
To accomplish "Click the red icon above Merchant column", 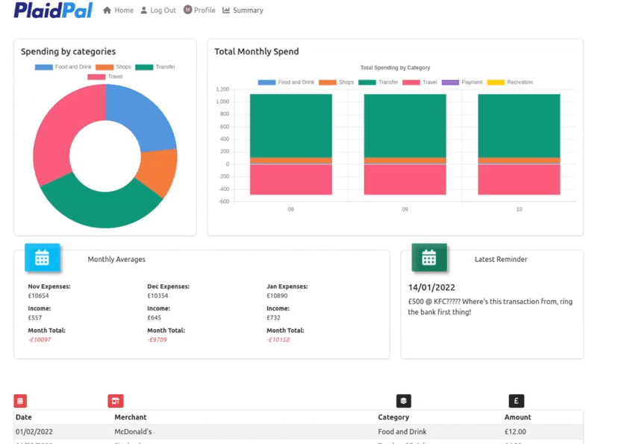I will tap(115, 401).
